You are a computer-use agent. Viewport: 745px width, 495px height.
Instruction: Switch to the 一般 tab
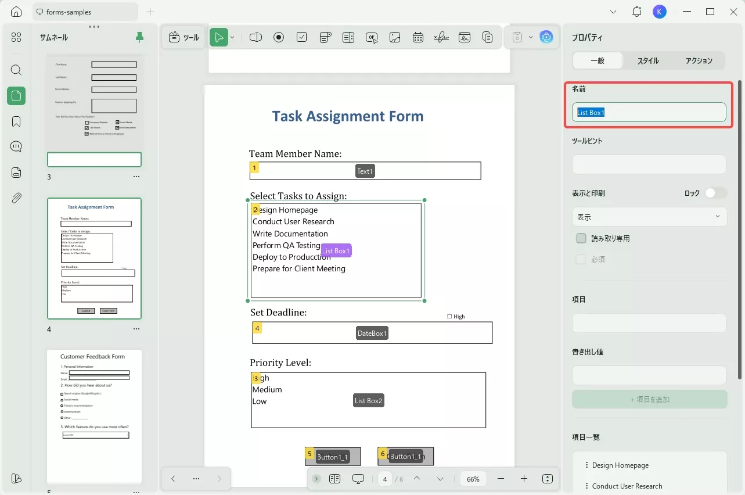598,60
